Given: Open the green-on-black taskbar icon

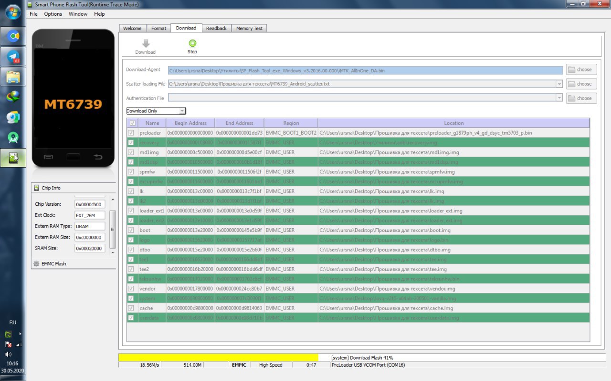Looking at the screenshot, I should point(13,138).
